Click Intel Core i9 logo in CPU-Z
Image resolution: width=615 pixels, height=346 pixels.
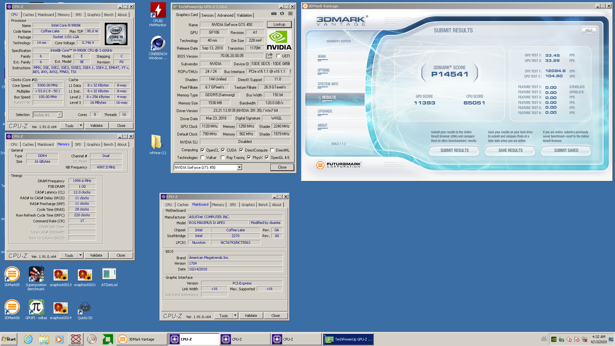tap(116, 34)
